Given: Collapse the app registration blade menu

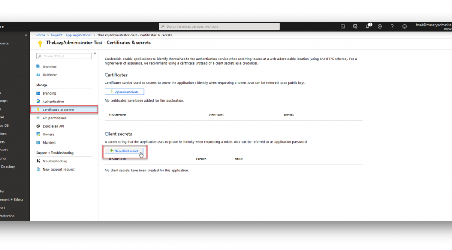Looking at the screenshot, I should pos(95,53).
